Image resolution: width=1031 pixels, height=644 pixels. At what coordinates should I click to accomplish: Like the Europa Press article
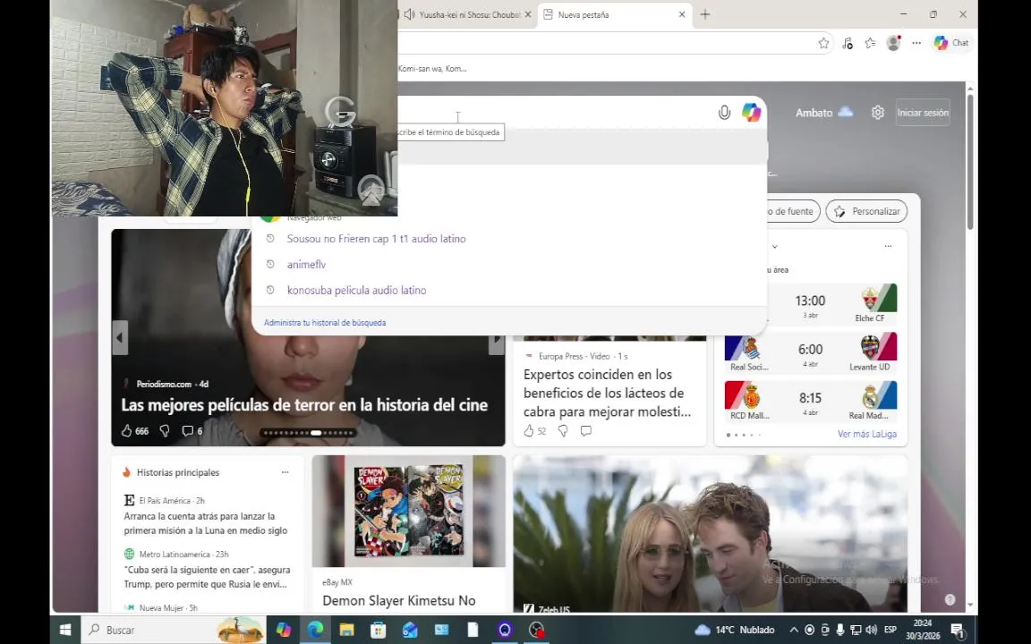pos(529,431)
